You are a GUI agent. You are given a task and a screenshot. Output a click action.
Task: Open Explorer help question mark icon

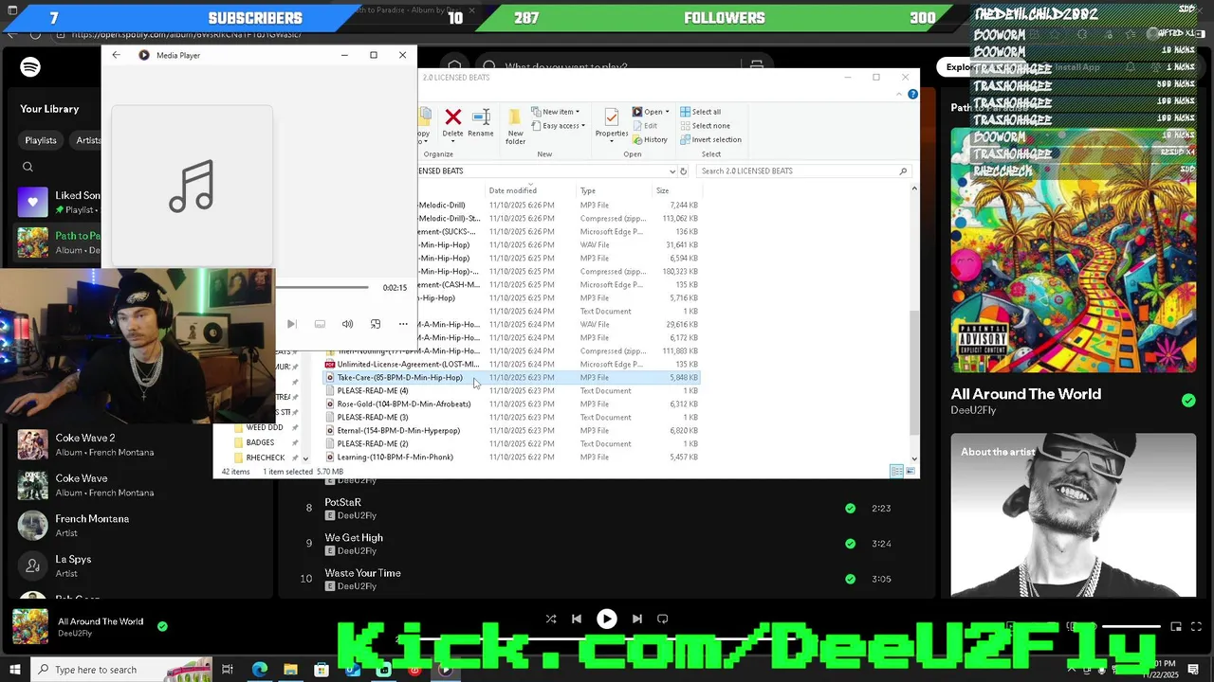point(912,95)
